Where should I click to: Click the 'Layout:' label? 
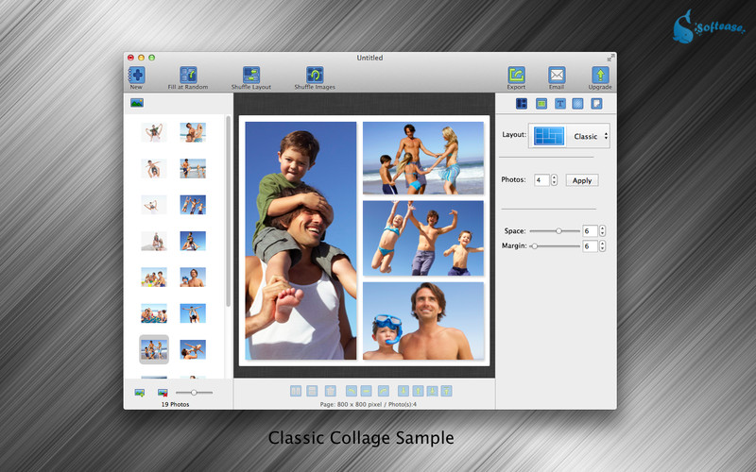[514, 134]
